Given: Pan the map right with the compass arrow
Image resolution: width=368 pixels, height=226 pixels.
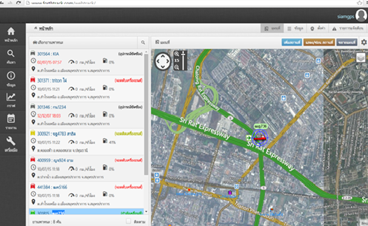Looking at the screenshot, I should [167, 61].
